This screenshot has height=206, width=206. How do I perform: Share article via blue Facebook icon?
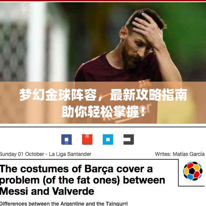67,139
